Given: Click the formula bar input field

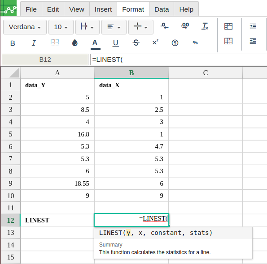Looking at the screenshot, I should [179, 60].
